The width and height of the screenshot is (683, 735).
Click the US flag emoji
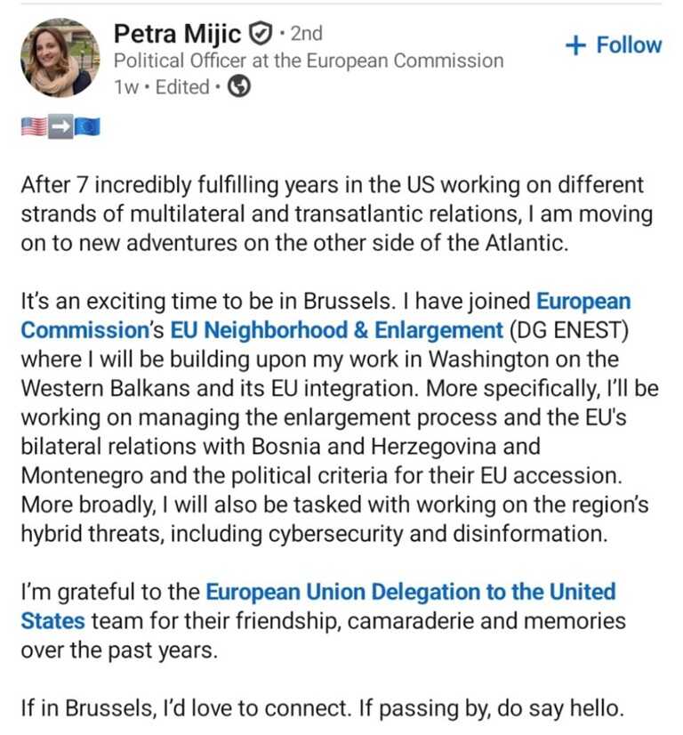tap(33, 127)
